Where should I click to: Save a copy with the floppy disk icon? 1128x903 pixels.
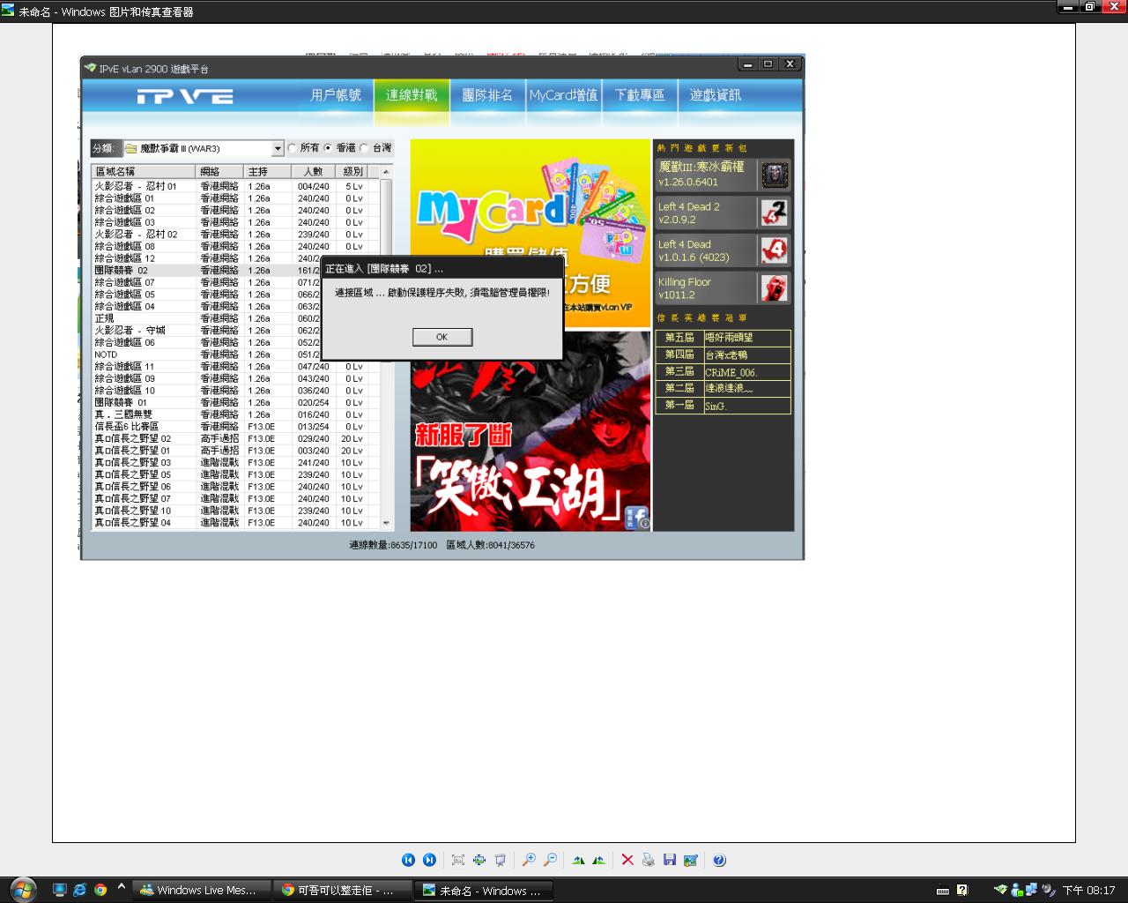pos(670,860)
